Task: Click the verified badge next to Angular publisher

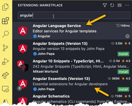Action: click(35, 36)
